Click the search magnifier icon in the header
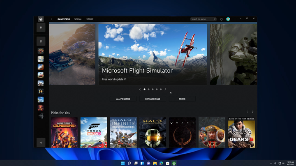 tap(215, 19)
